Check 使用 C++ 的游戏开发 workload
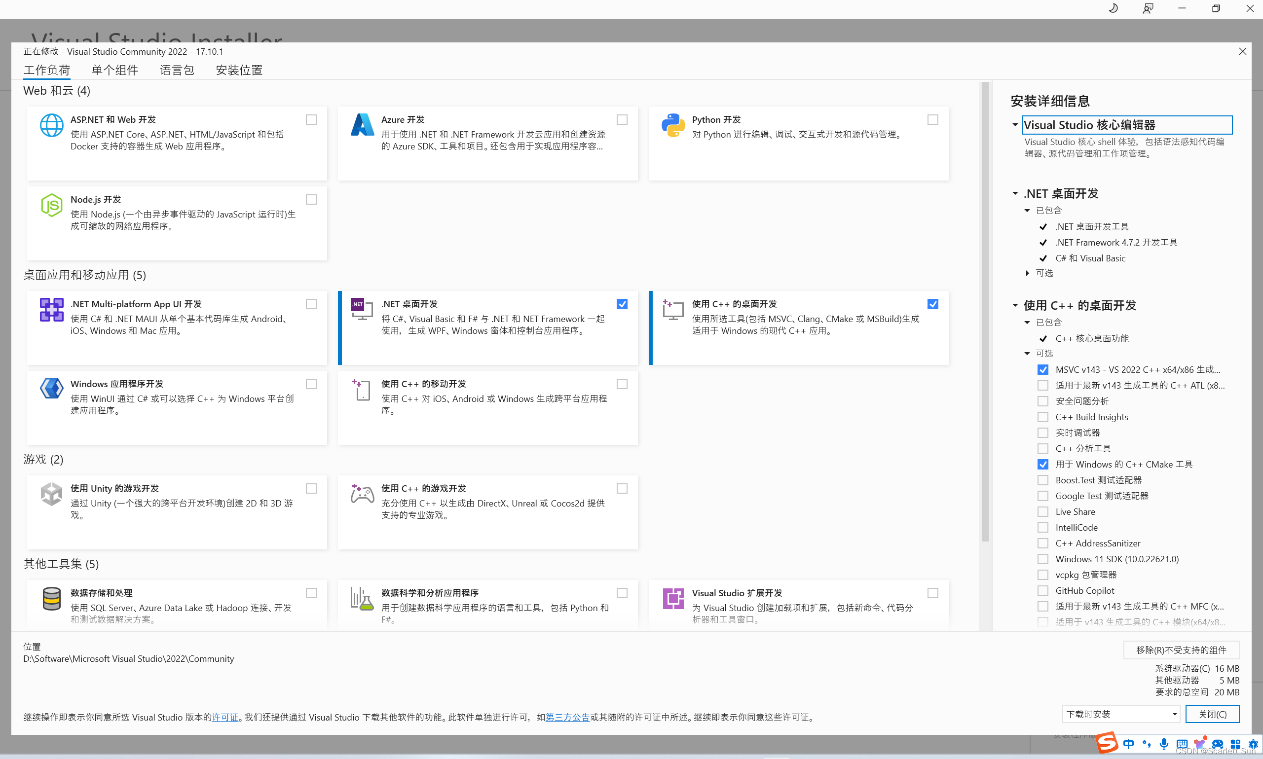Image resolution: width=1263 pixels, height=759 pixels. click(x=622, y=489)
